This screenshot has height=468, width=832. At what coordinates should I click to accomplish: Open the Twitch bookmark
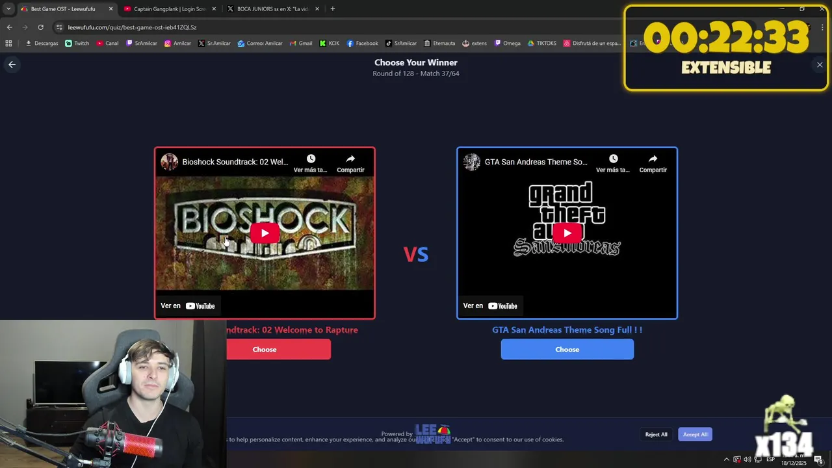77,44
